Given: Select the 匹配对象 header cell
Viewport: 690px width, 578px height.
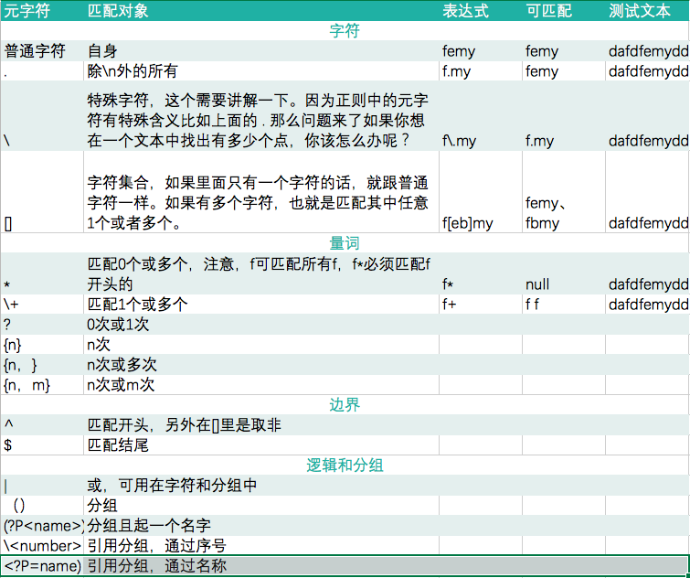Looking at the screenshot, I should (x=261, y=11).
